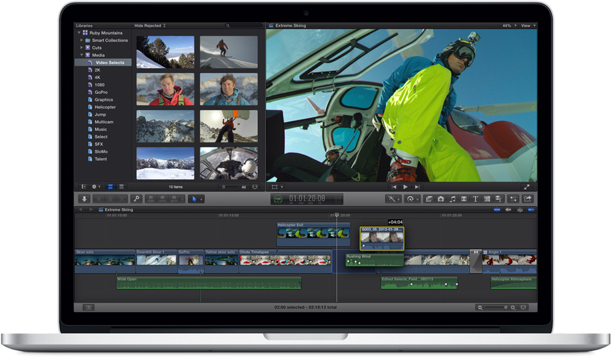The width and height of the screenshot is (611, 358).
Task: Open browser clip appearance settings
Action: (255, 187)
